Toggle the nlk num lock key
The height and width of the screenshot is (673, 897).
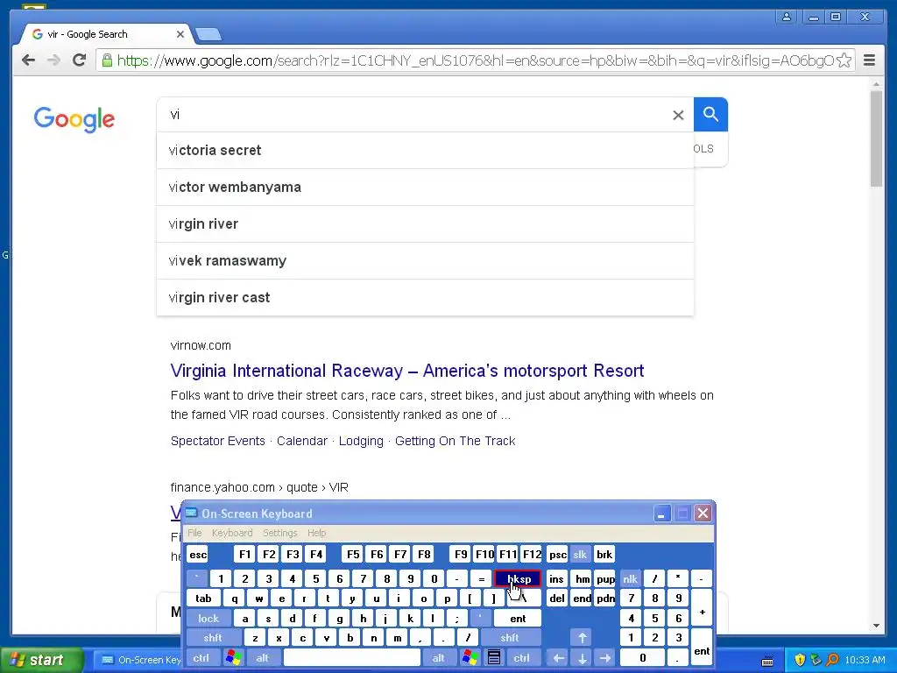click(x=630, y=578)
